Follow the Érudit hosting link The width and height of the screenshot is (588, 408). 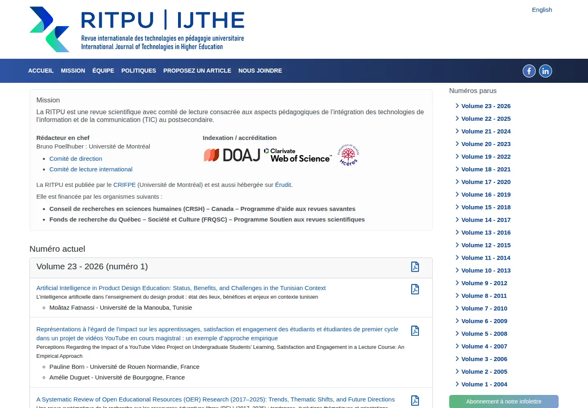click(x=283, y=185)
